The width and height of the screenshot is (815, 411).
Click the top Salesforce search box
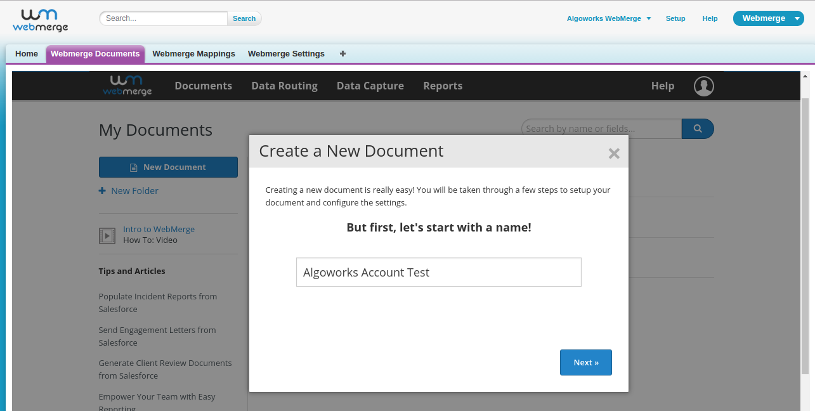pos(164,18)
